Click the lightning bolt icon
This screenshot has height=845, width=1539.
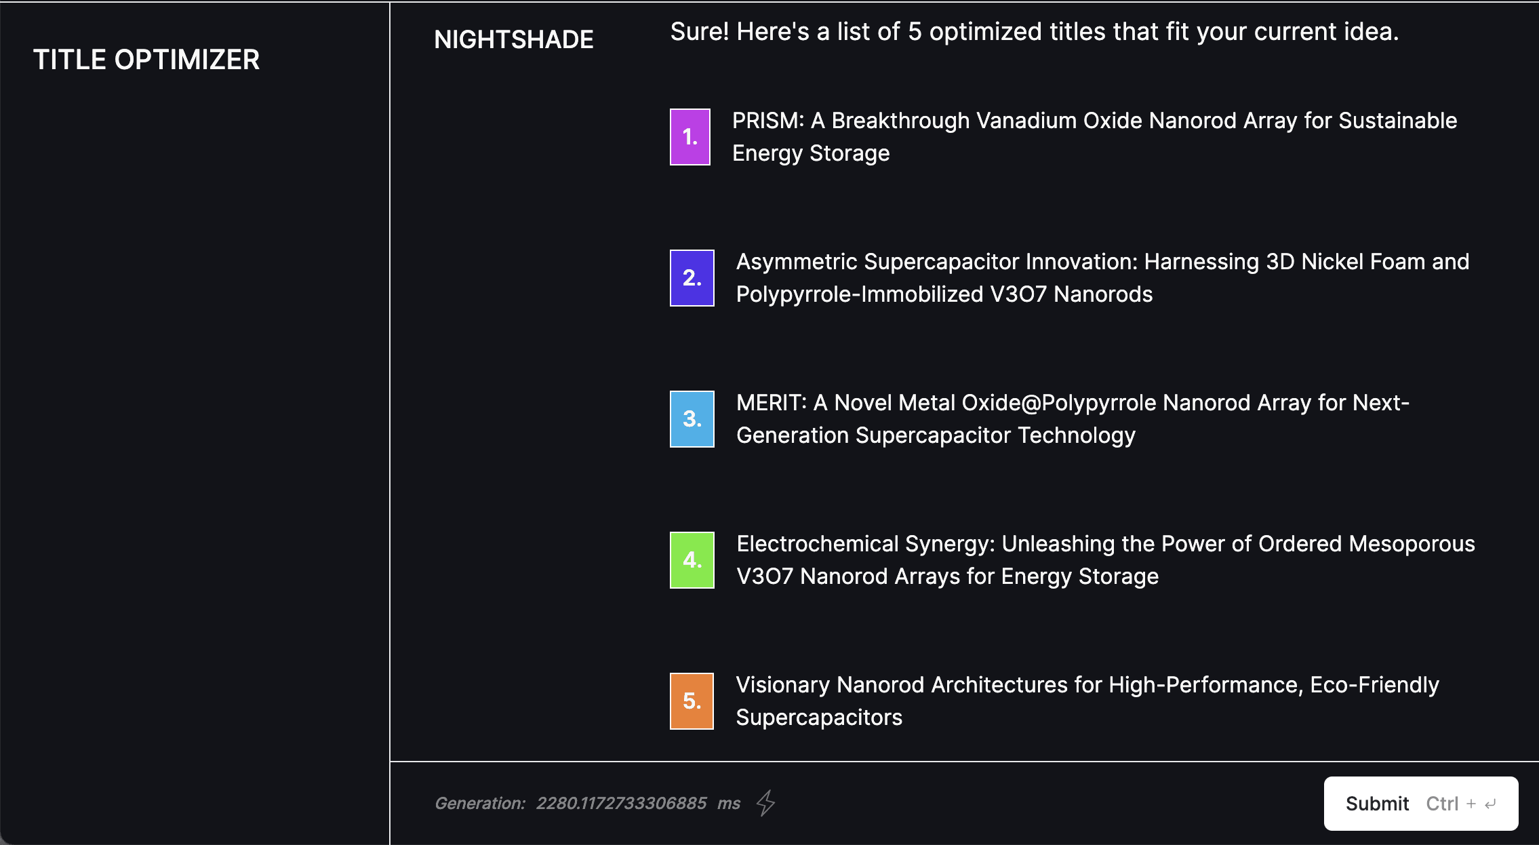coord(766,803)
